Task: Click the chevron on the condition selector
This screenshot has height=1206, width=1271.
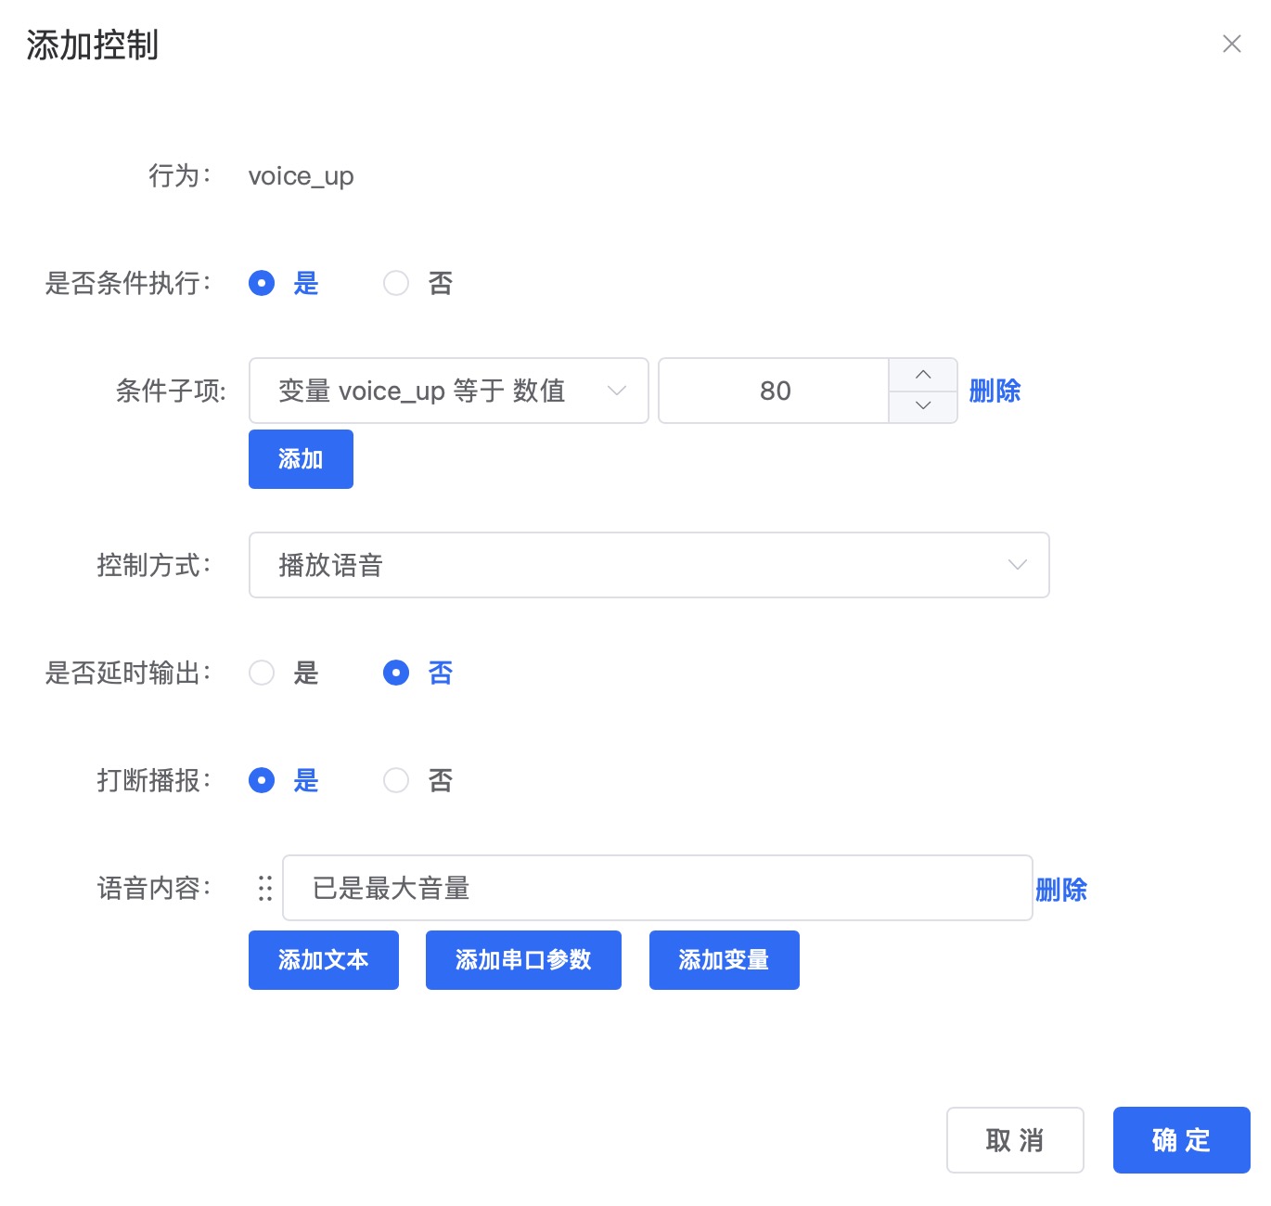Action: click(616, 391)
